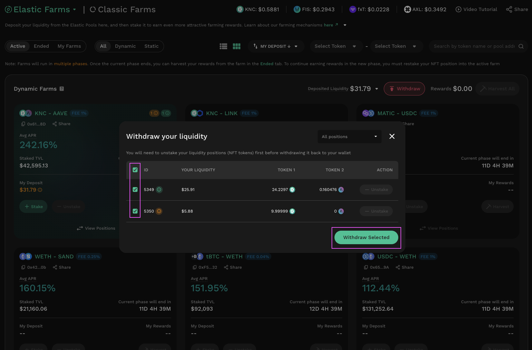This screenshot has height=350, width=532.
Task: Open the MATIC - USDC farm title
Action: (397, 113)
